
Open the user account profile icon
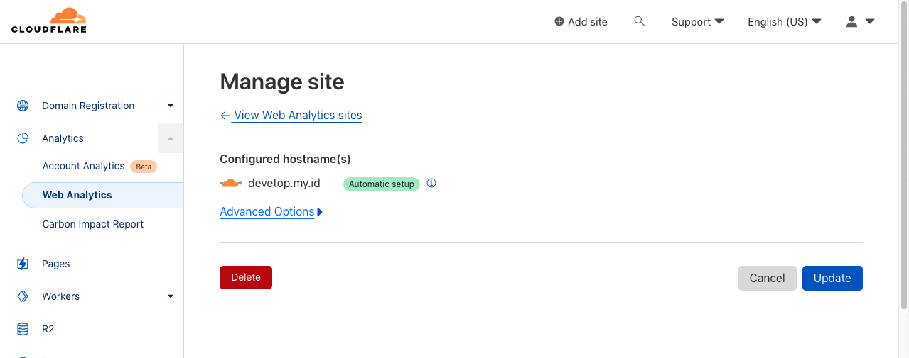[852, 21]
